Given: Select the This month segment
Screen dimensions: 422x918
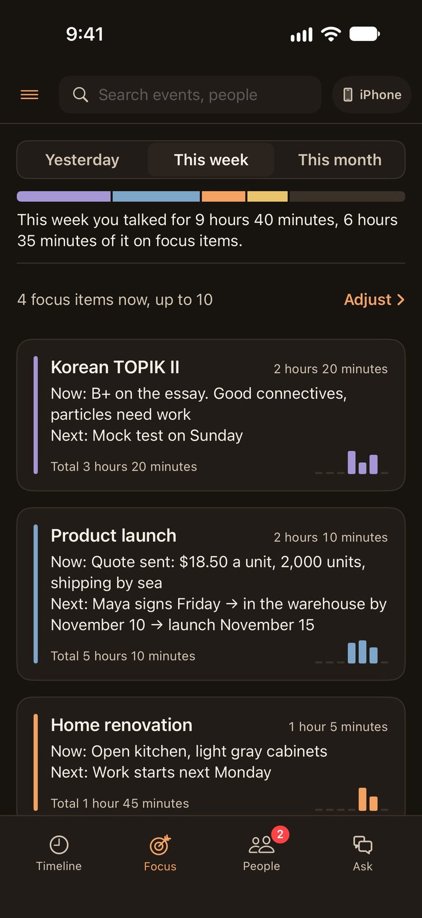Looking at the screenshot, I should (340, 160).
